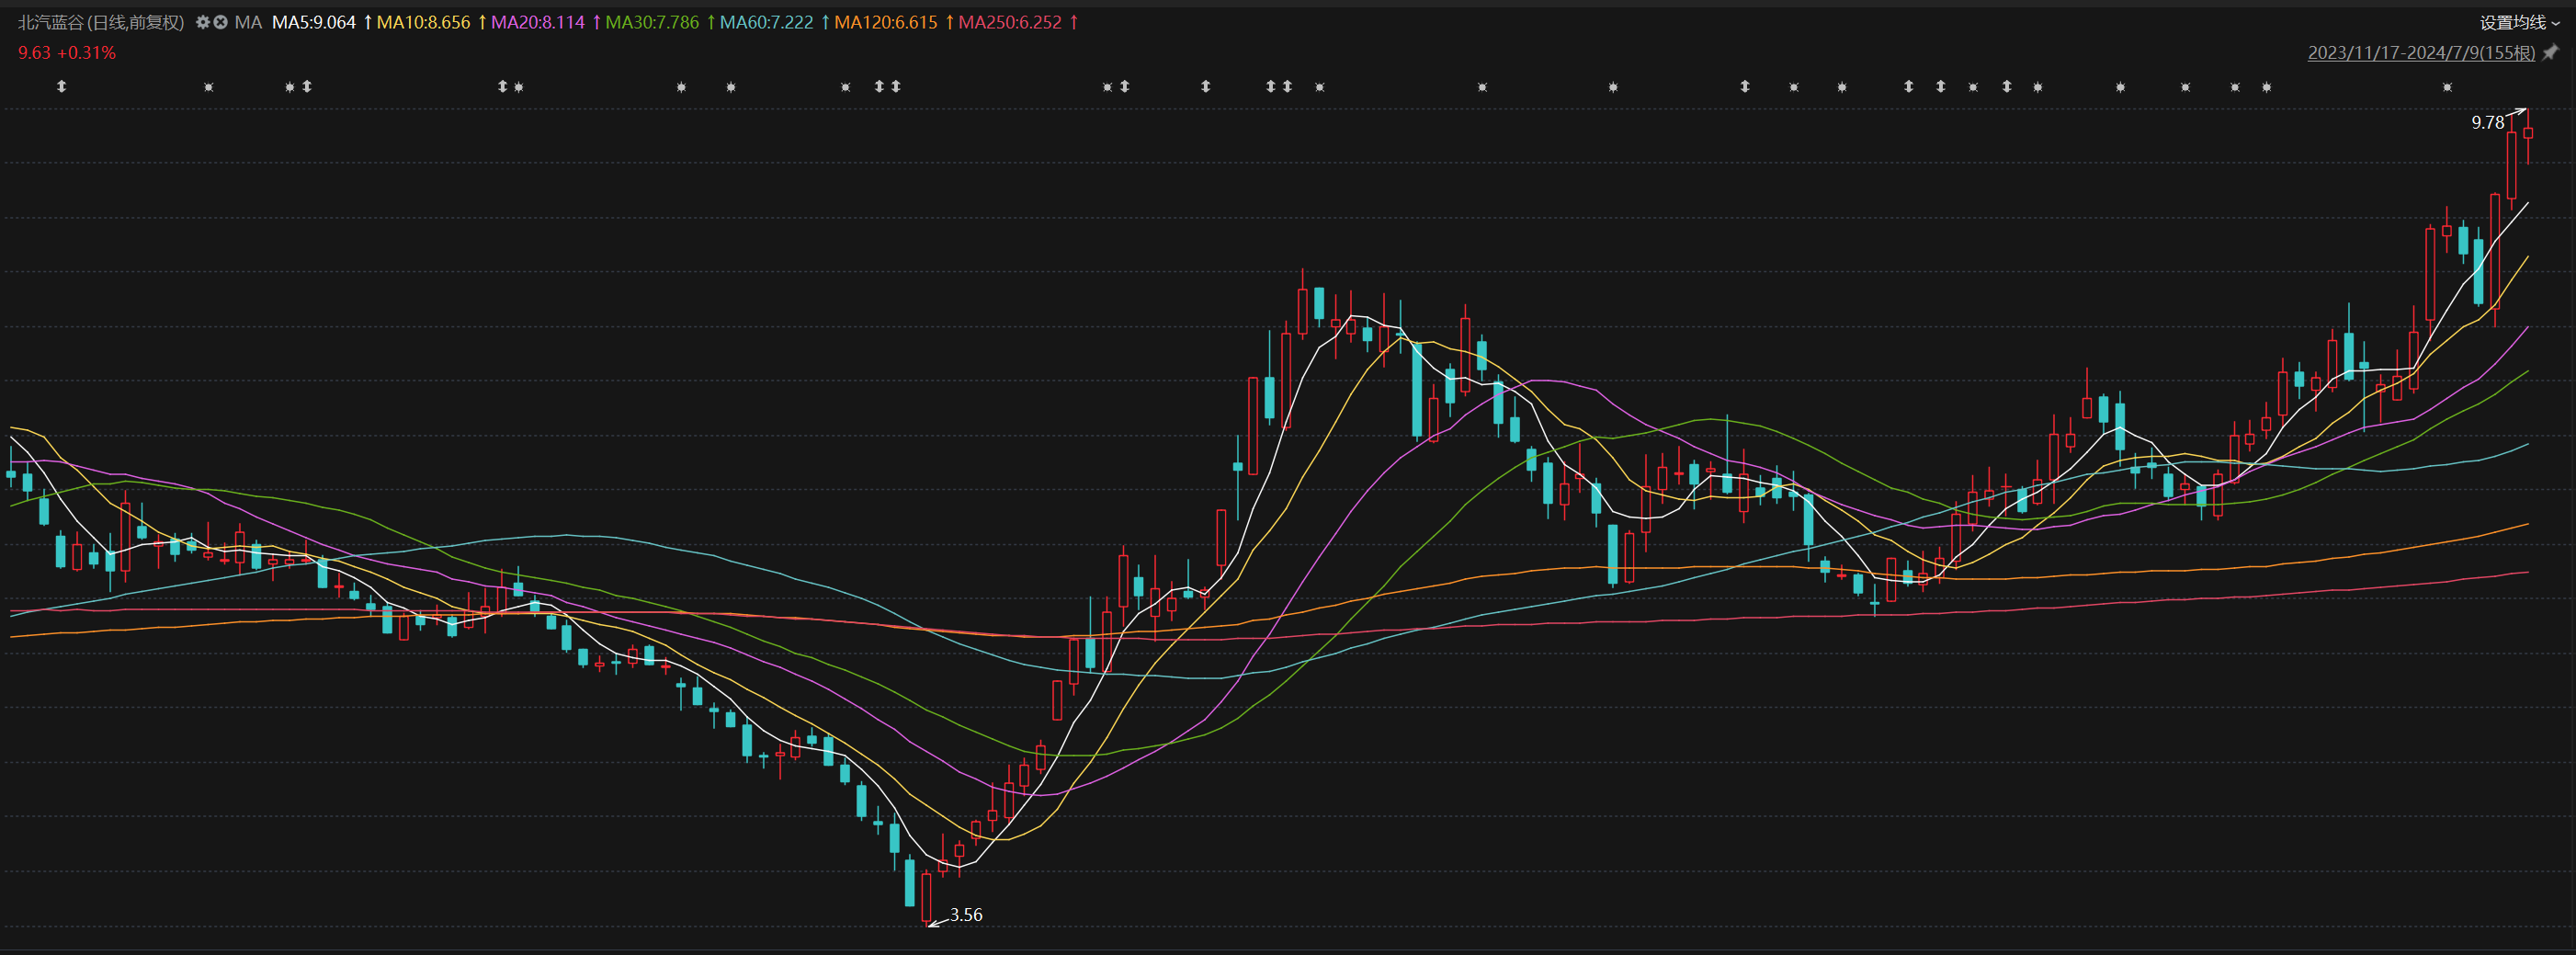The height and width of the screenshot is (955, 2576).
Task: Click the MA indicator name label
Action: pyautogui.click(x=248, y=22)
